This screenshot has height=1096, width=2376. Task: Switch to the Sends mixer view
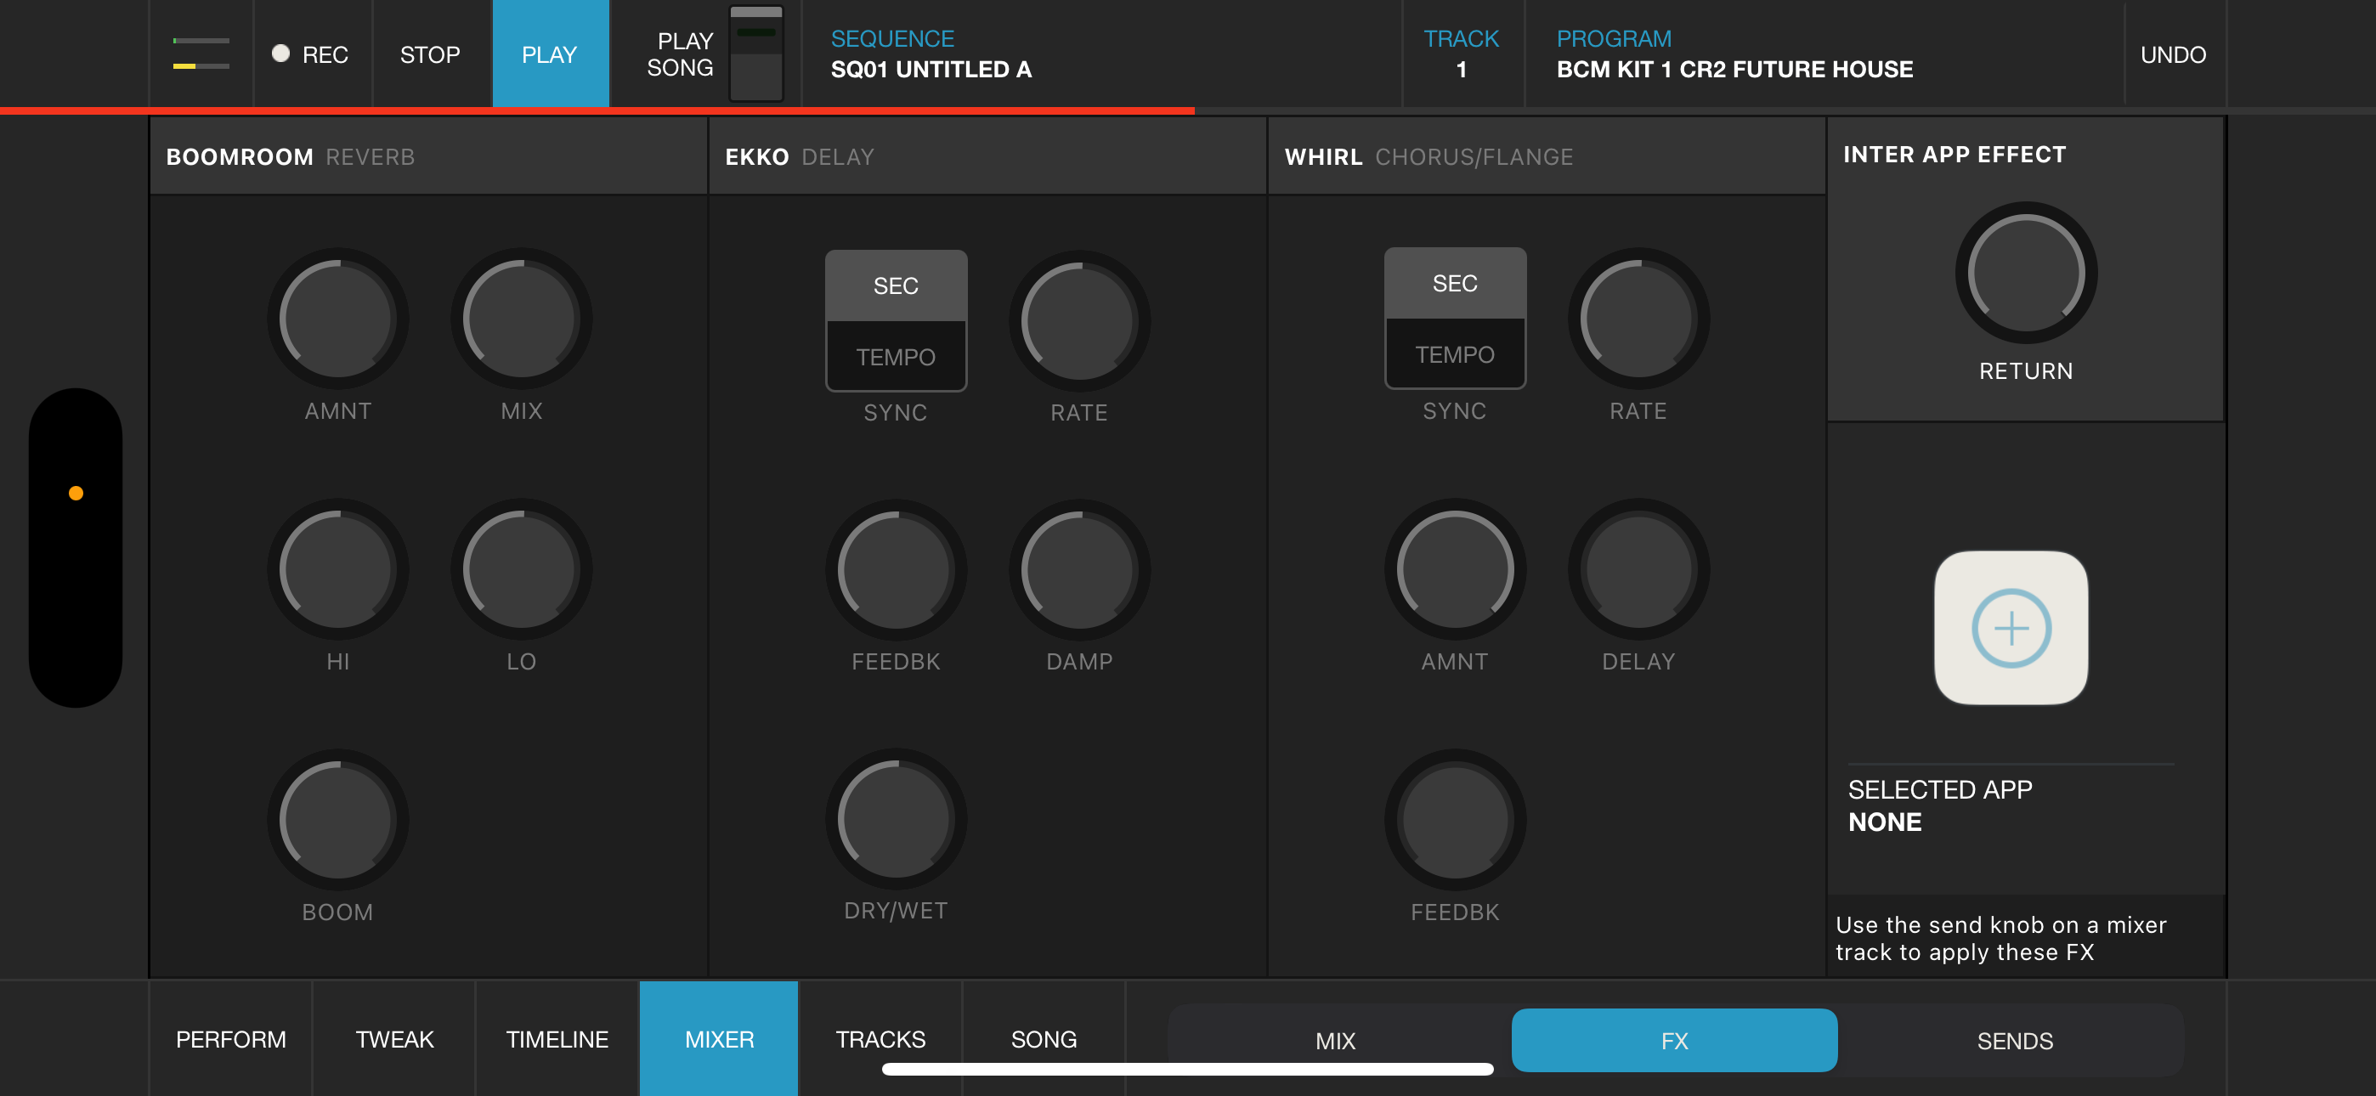(x=2015, y=1041)
